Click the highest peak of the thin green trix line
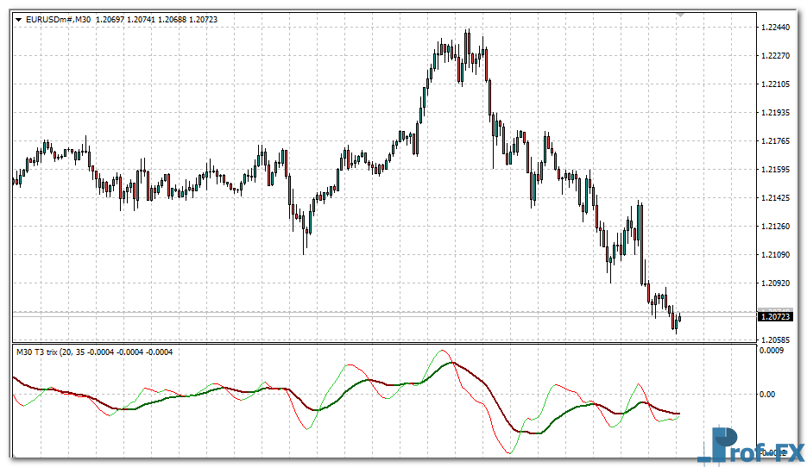Viewport: 807px width, 467px height. coord(443,351)
